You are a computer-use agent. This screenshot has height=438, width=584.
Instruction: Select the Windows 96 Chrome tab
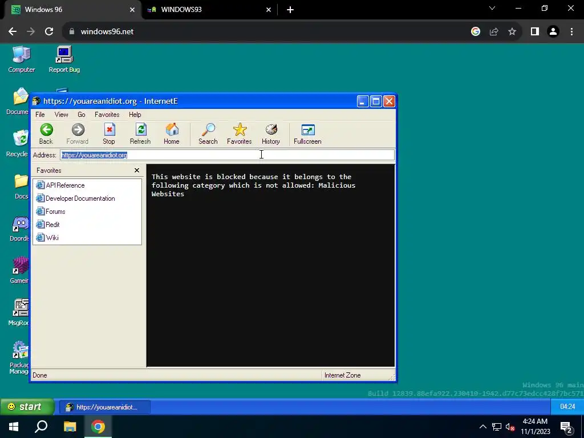tap(72, 10)
